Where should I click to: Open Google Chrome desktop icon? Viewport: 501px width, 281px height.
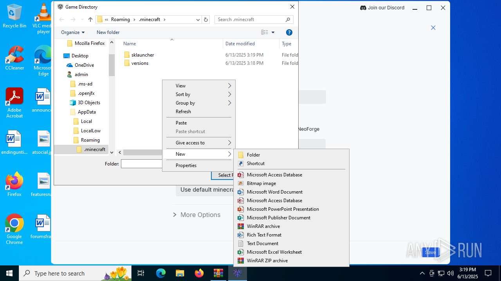(x=14, y=230)
